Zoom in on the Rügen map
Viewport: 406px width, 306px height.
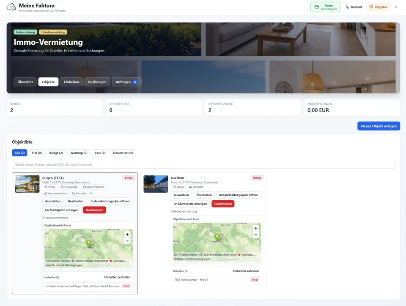[127, 235]
